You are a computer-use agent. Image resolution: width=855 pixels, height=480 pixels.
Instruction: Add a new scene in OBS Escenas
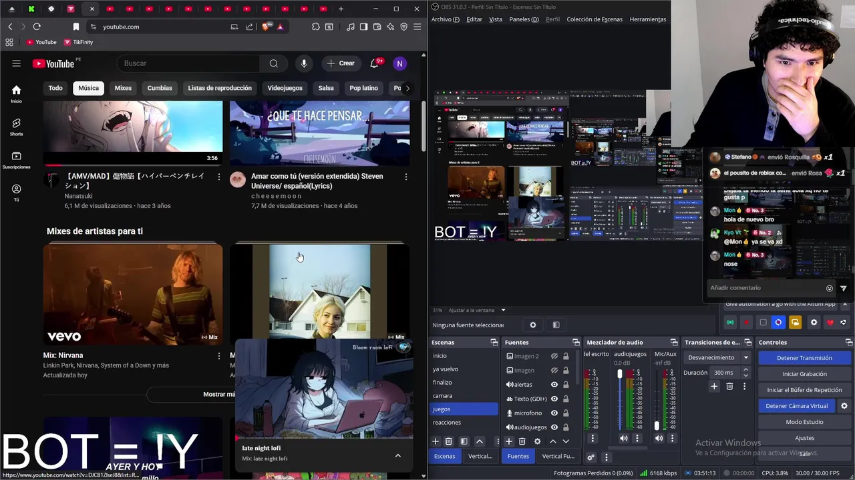point(436,441)
